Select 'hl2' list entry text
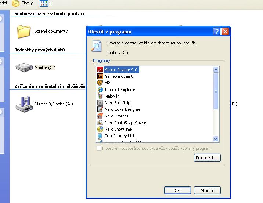This screenshot has width=263, height=203. pyautogui.click(x=107, y=83)
